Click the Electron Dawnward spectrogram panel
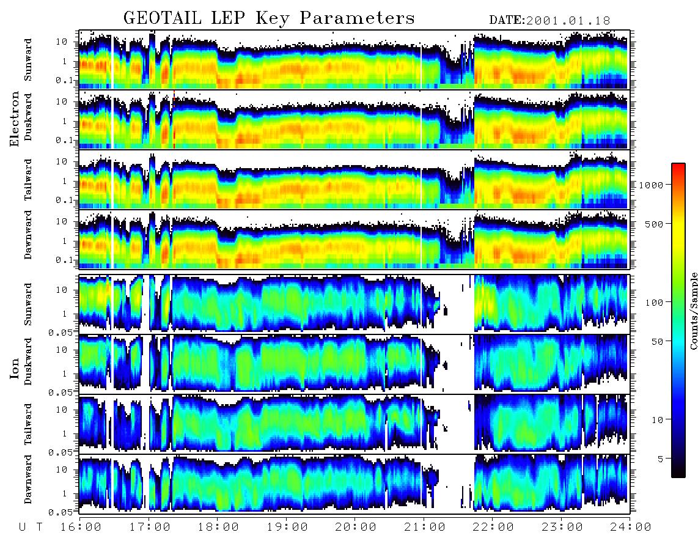698x538 pixels. 355,239
